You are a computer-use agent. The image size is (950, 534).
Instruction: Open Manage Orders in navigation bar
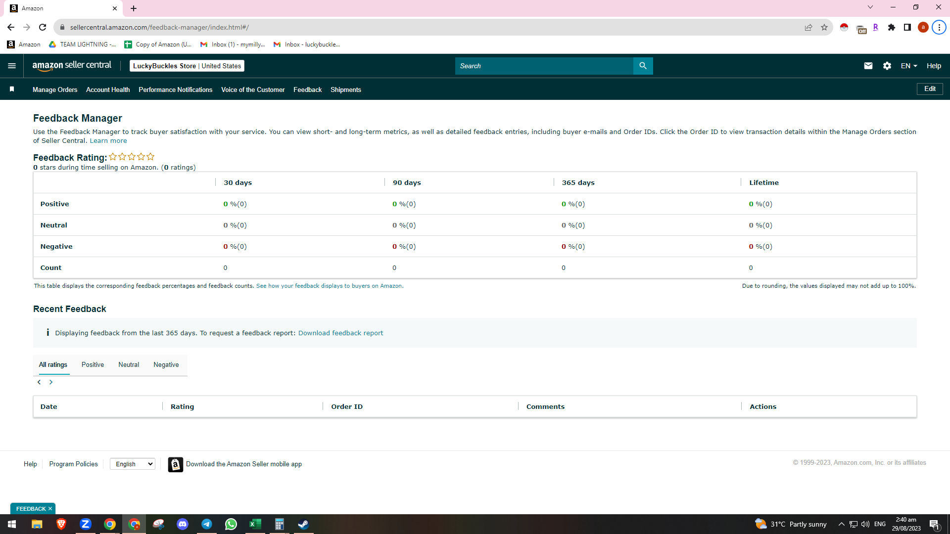click(x=55, y=89)
